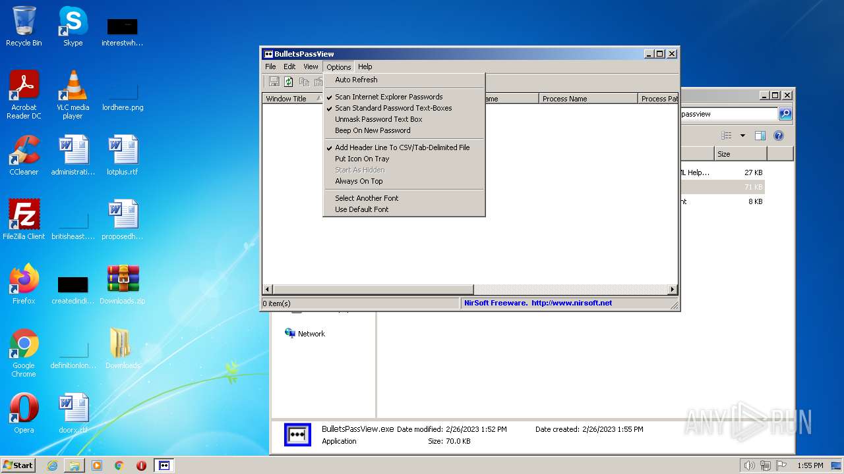Toggle the Explorer preview pane icon

click(x=760, y=136)
